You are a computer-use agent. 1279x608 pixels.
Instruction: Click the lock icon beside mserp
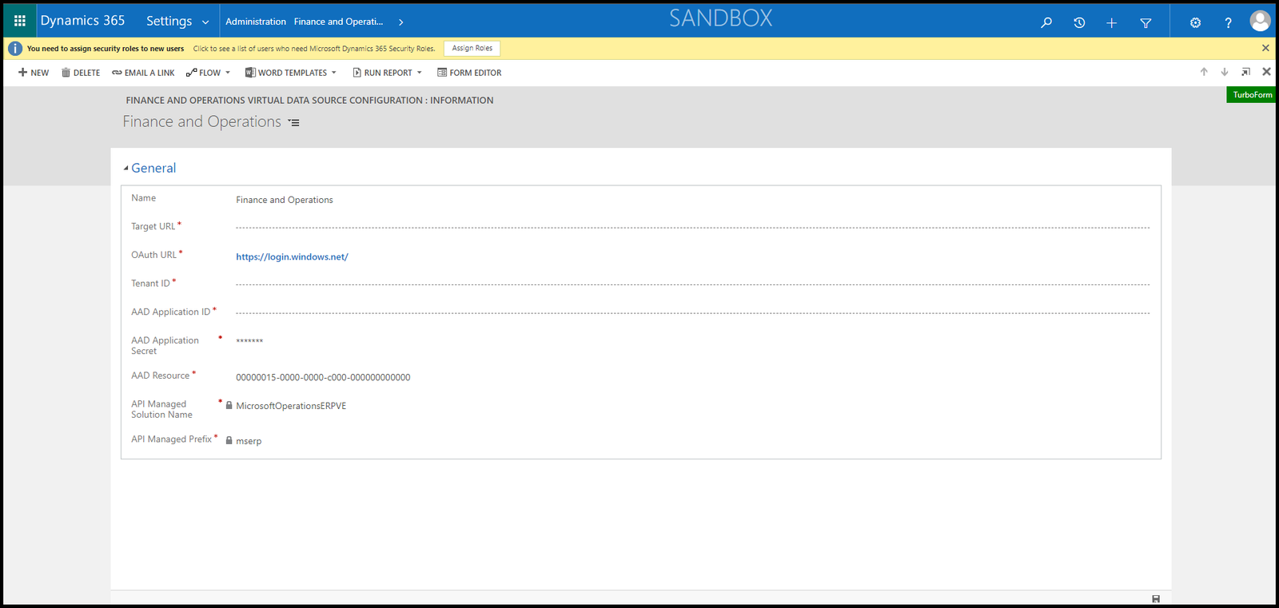(x=229, y=440)
